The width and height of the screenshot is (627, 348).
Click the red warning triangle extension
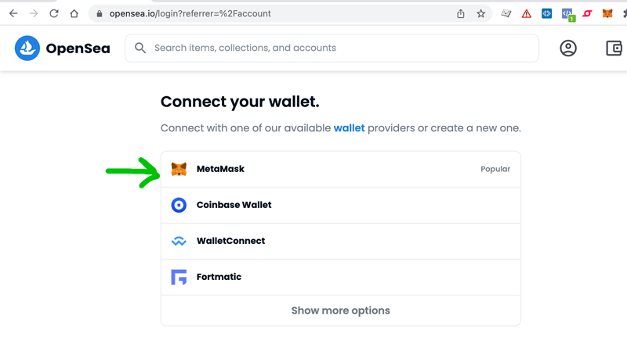click(x=526, y=14)
